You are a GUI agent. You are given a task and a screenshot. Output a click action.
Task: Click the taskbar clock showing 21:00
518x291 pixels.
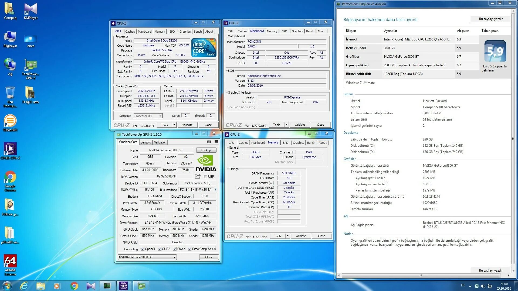[x=504, y=286]
